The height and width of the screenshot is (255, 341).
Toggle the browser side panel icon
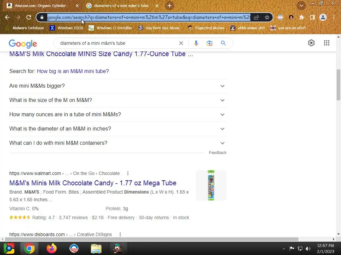[312, 17]
